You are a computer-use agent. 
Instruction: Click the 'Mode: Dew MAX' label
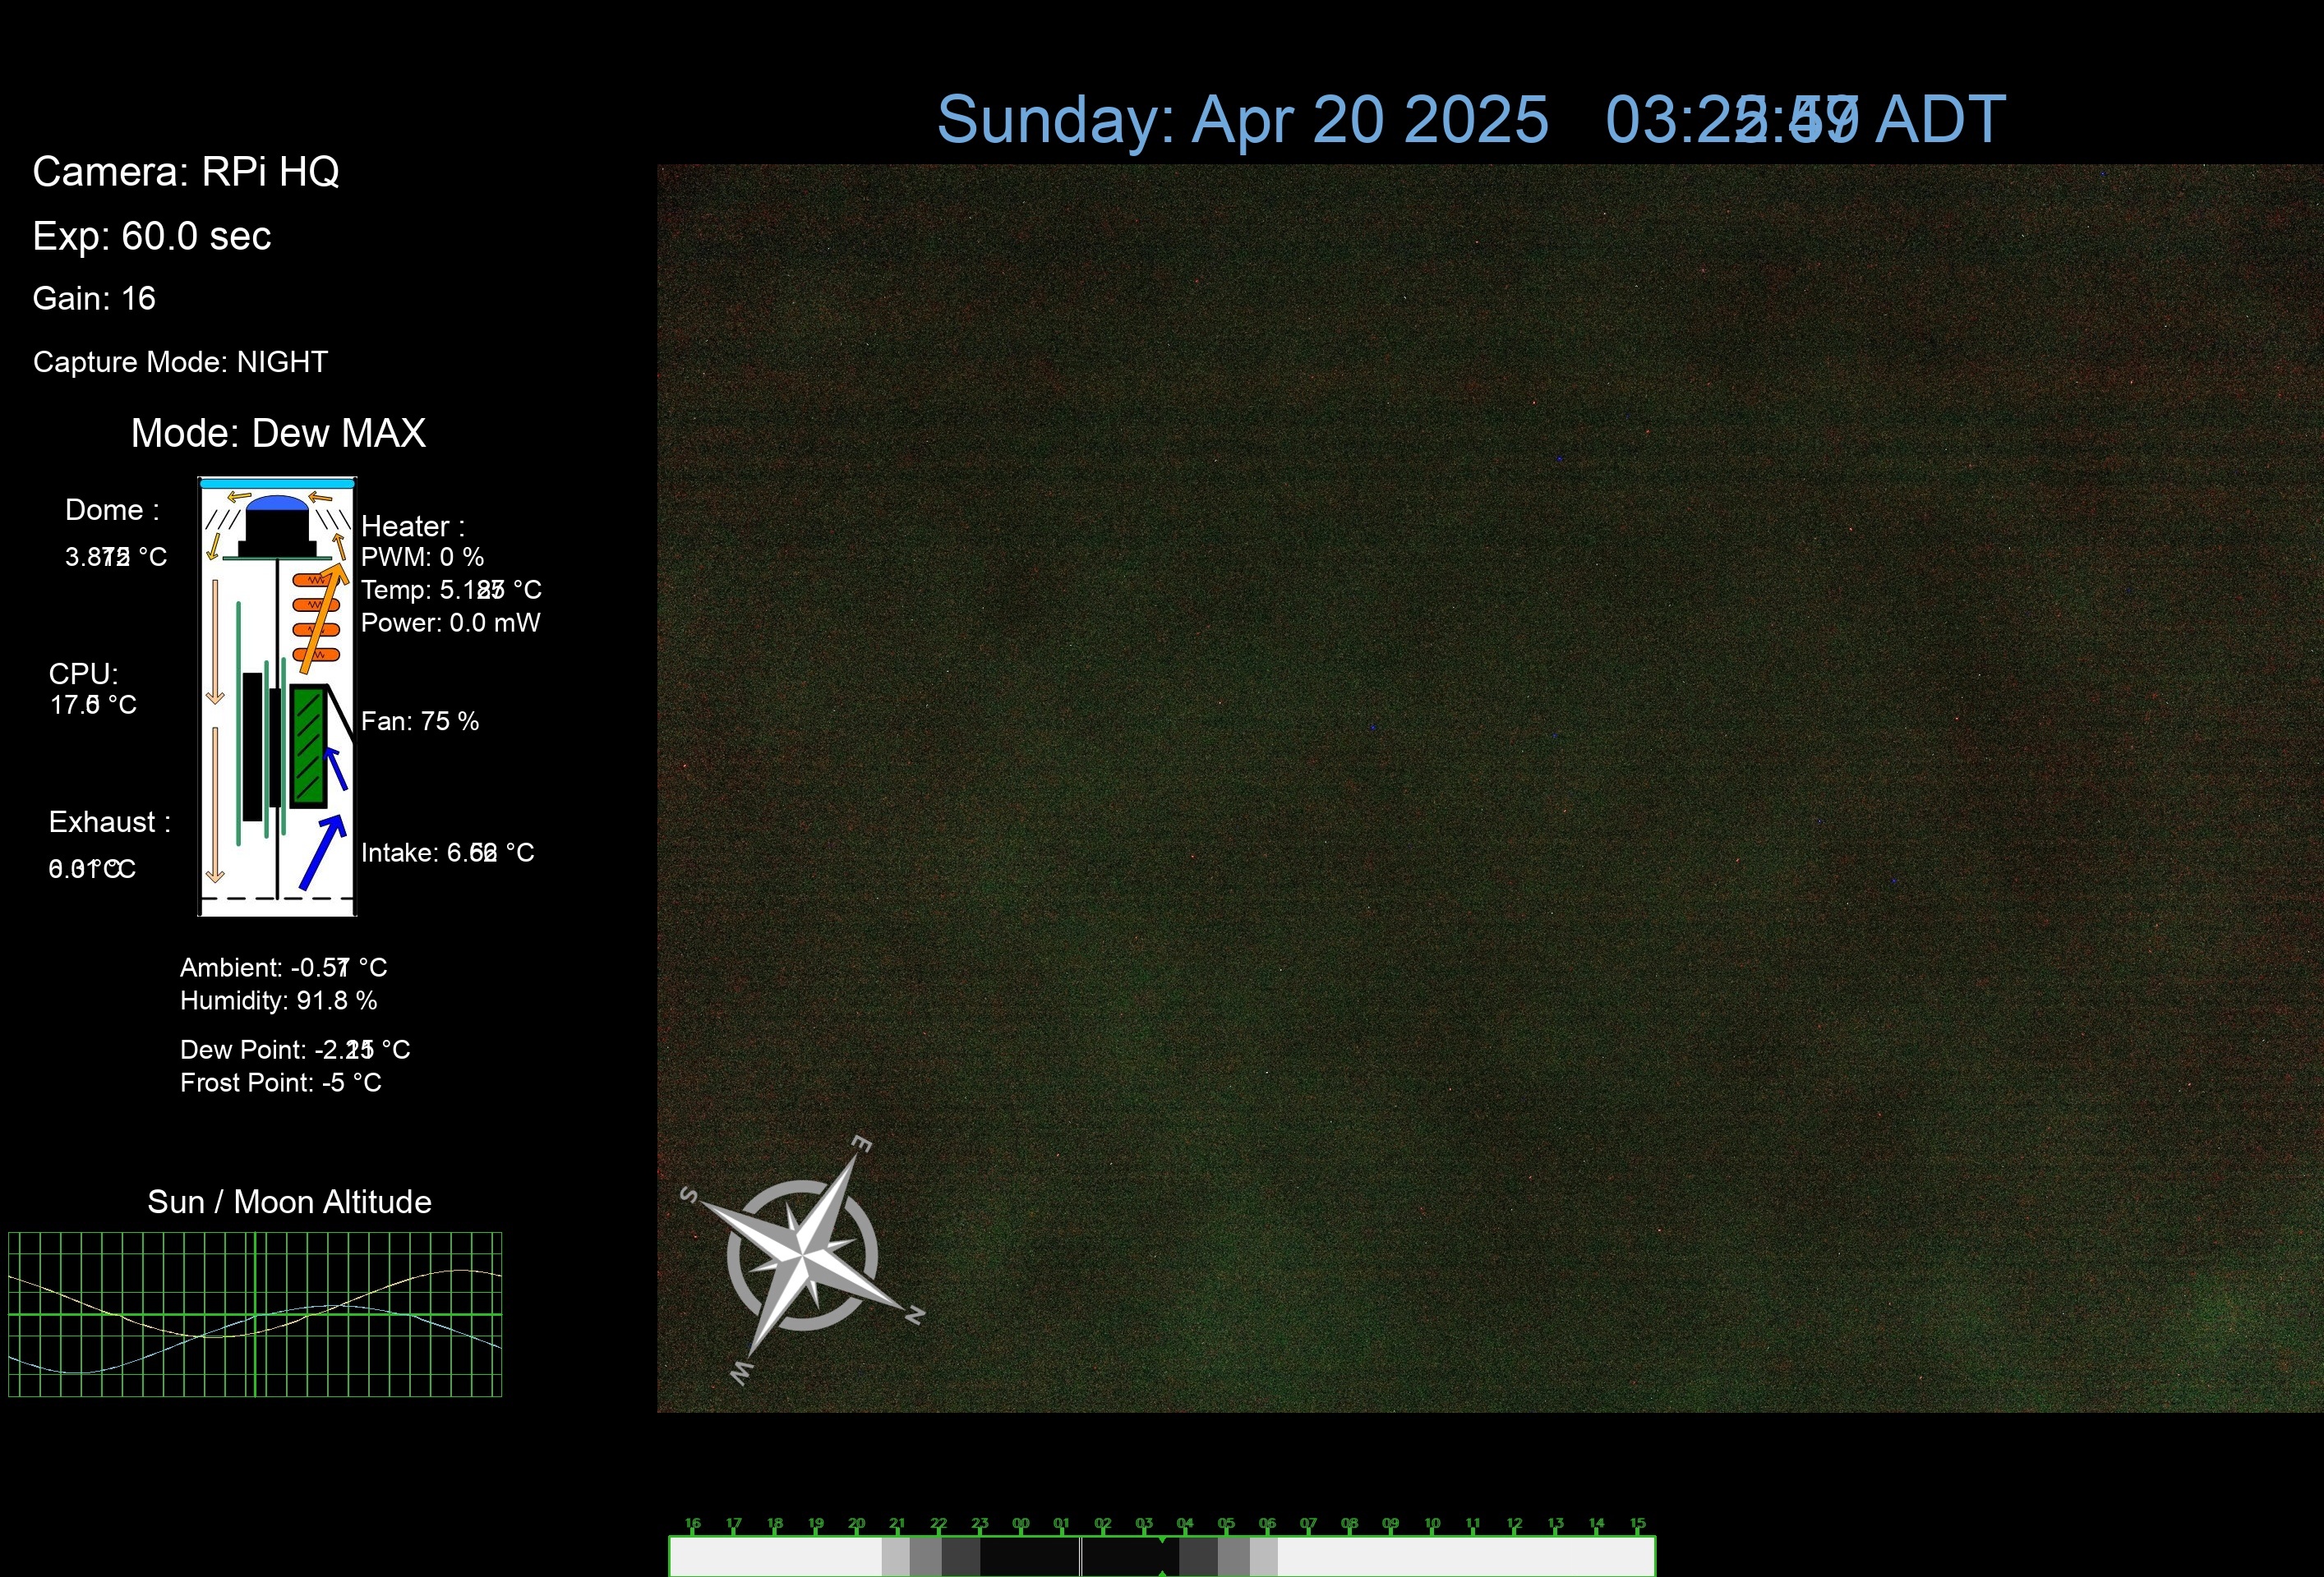278,433
